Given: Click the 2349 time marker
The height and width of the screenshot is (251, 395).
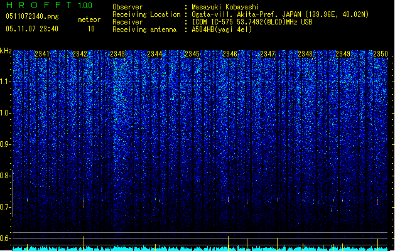Looking at the screenshot, I should [x=343, y=54].
